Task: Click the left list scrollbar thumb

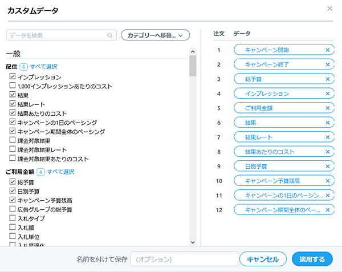Action: pyautogui.click(x=193, y=66)
